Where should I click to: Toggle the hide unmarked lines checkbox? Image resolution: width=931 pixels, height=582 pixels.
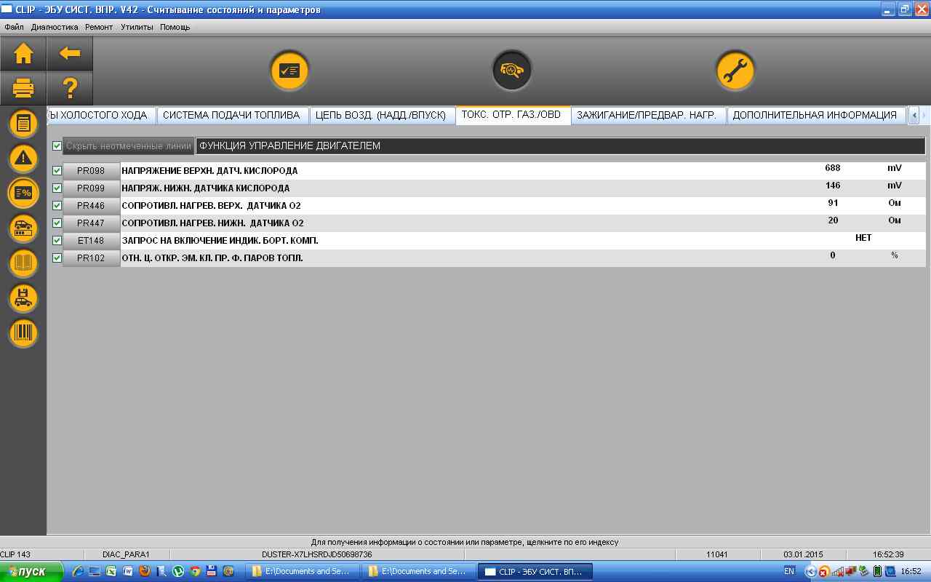point(57,146)
